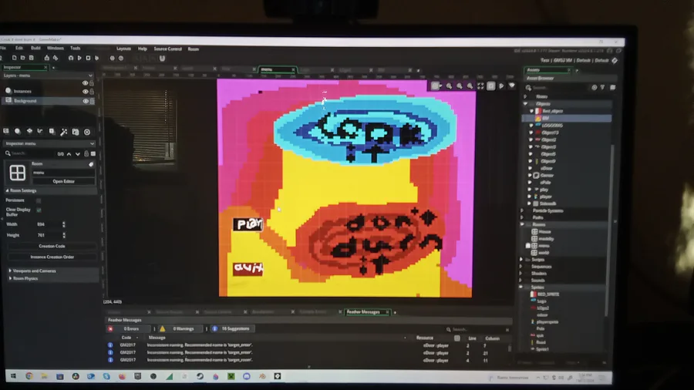This screenshot has height=390, width=694.
Task: Toggle visibility of Instances layer
Action: click(x=85, y=92)
